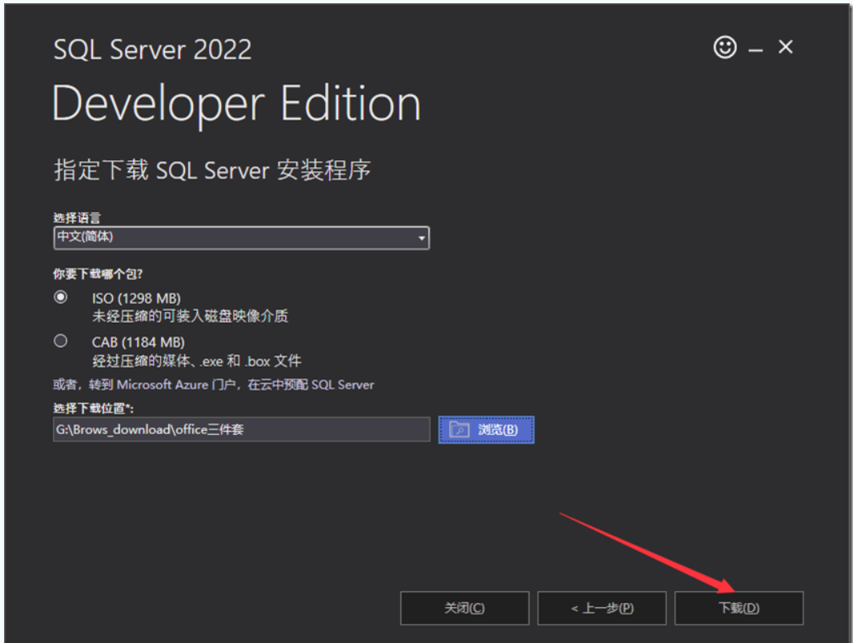853x643 pixels.
Task: Click the download location path field
Action: (242, 429)
